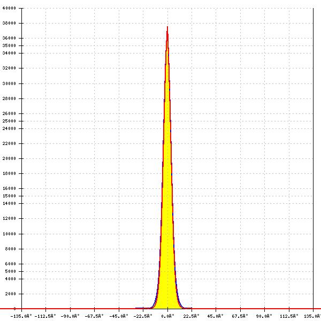Click the yellow filled histogram peak area
This screenshot has height=321, width=321.
point(167,205)
